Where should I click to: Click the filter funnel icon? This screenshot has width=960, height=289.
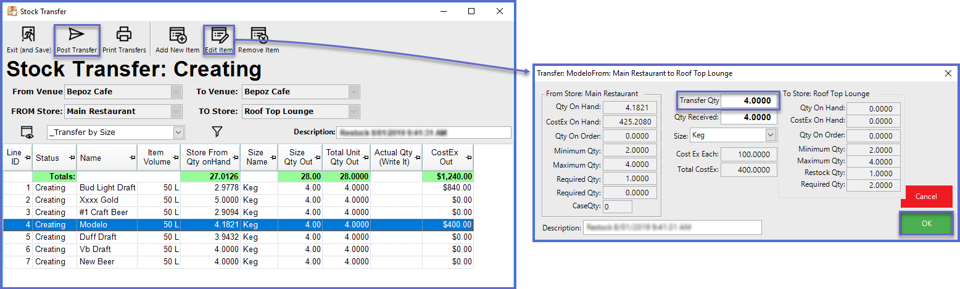pyautogui.click(x=217, y=131)
